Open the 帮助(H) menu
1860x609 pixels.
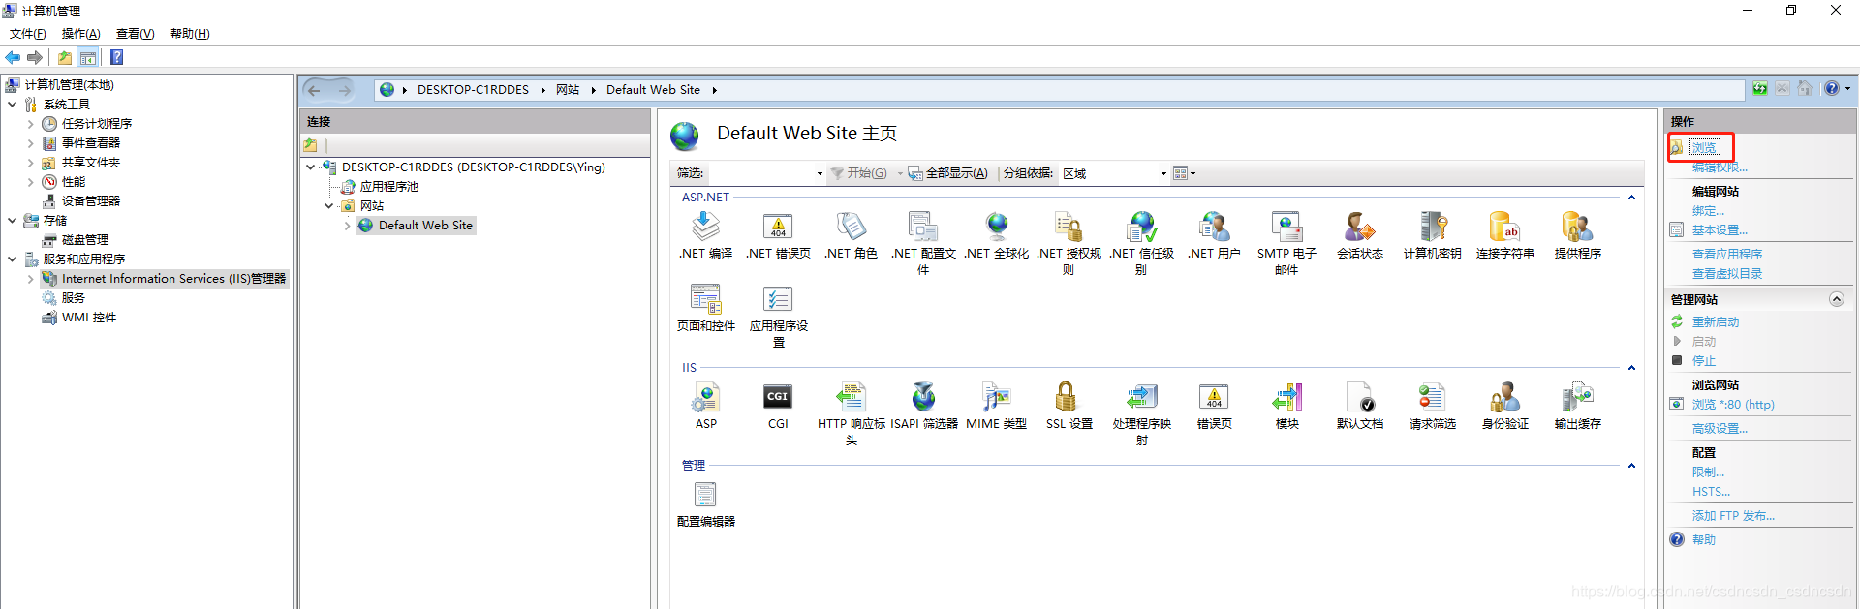190,34
